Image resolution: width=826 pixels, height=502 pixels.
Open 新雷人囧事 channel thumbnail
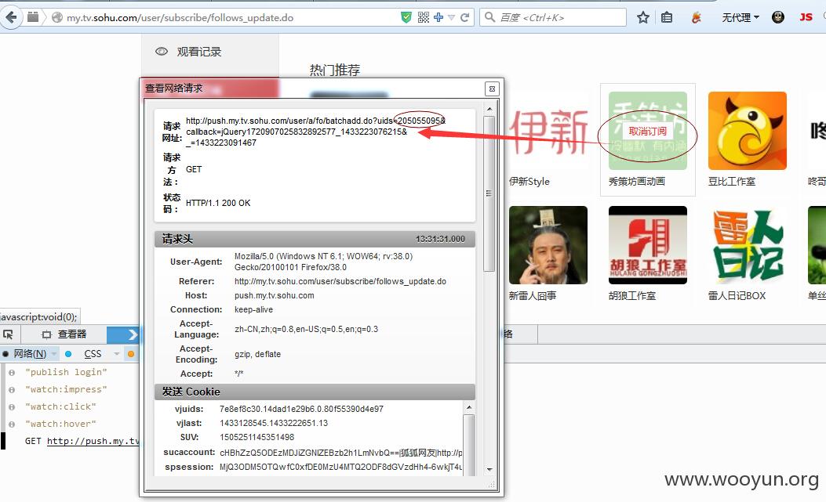(x=548, y=245)
